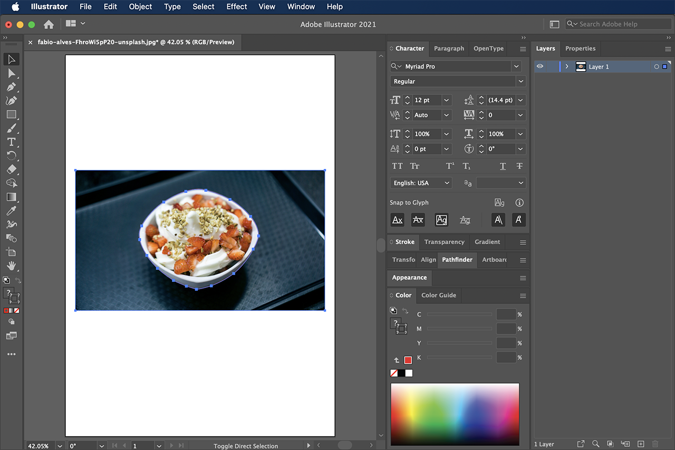Image resolution: width=675 pixels, height=450 pixels.
Task: Click the Locate Object magnifier icon
Action: point(595,444)
